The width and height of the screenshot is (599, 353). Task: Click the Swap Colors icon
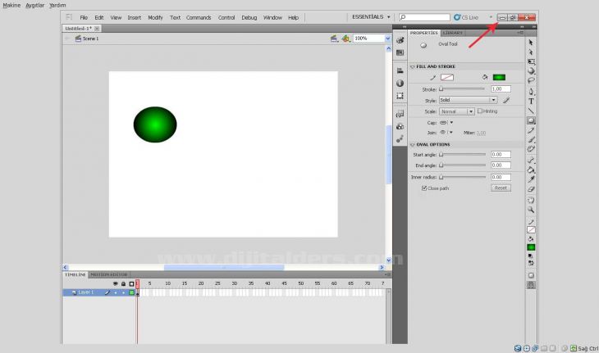[x=531, y=263]
